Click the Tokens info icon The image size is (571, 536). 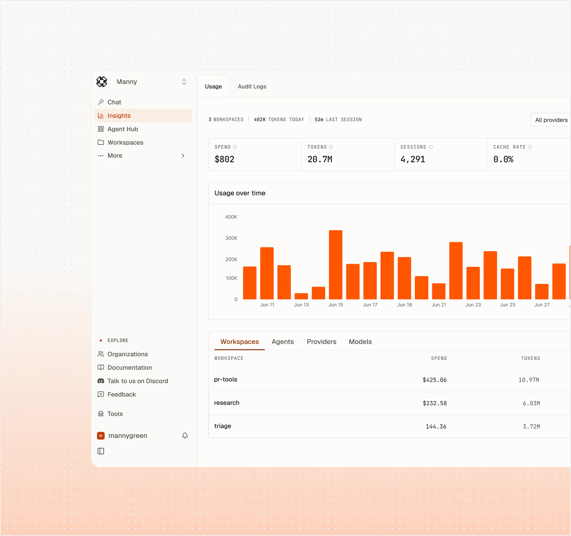(331, 147)
